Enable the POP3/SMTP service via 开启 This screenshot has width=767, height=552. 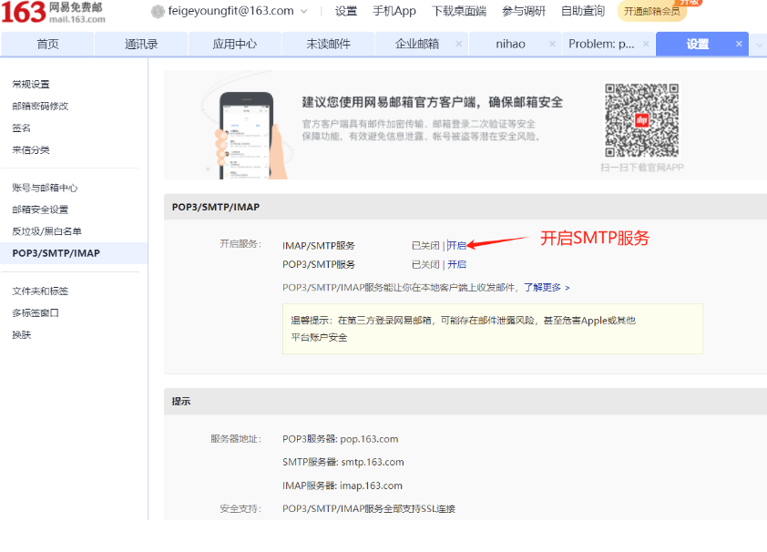coord(456,264)
